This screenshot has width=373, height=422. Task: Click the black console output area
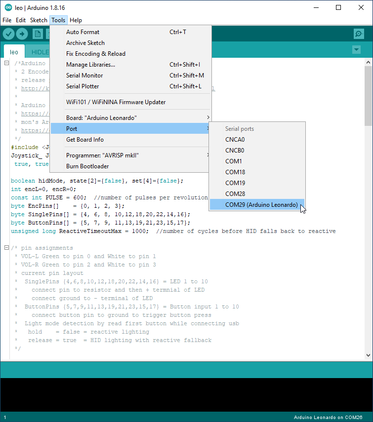click(x=186, y=394)
